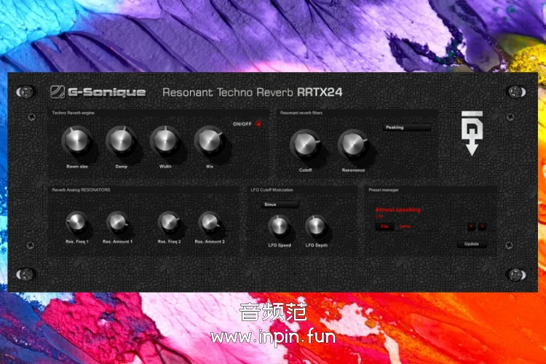Click the Cutoff filter knob
This screenshot has height=364, width=546.
coord(305,144)
